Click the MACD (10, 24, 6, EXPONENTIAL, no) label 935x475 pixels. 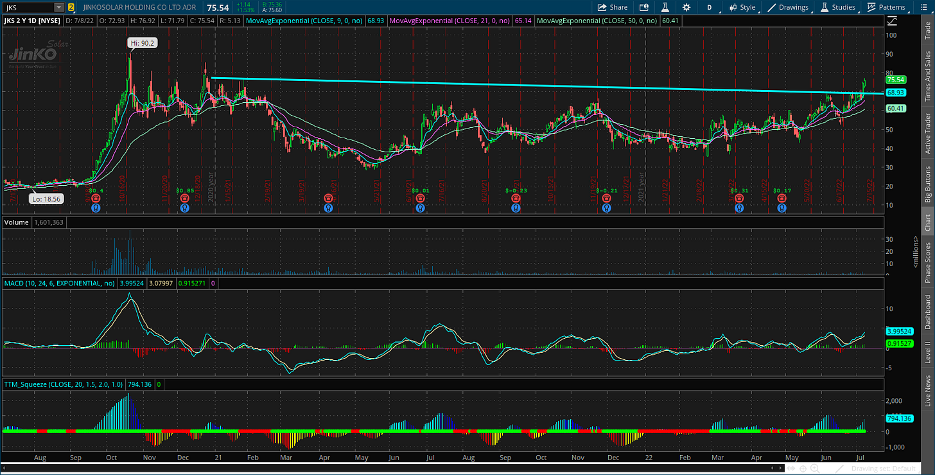(60, 283)
